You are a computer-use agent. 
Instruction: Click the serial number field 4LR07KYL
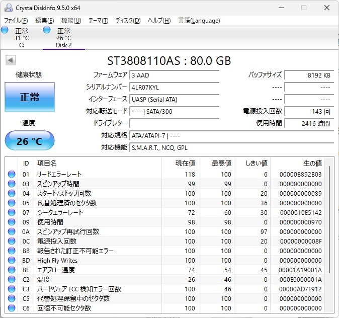174,88
